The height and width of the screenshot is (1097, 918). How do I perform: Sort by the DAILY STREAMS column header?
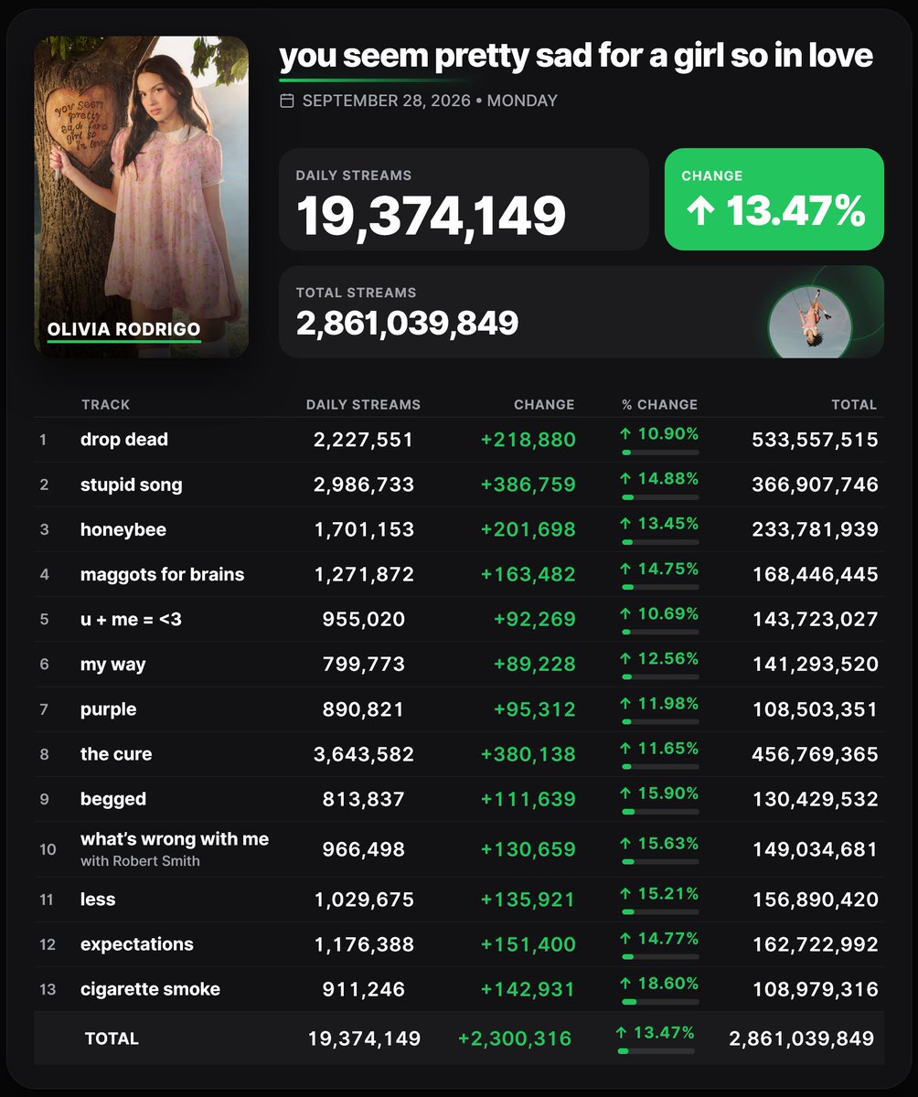pyautogui.click(x=364, y=404)
